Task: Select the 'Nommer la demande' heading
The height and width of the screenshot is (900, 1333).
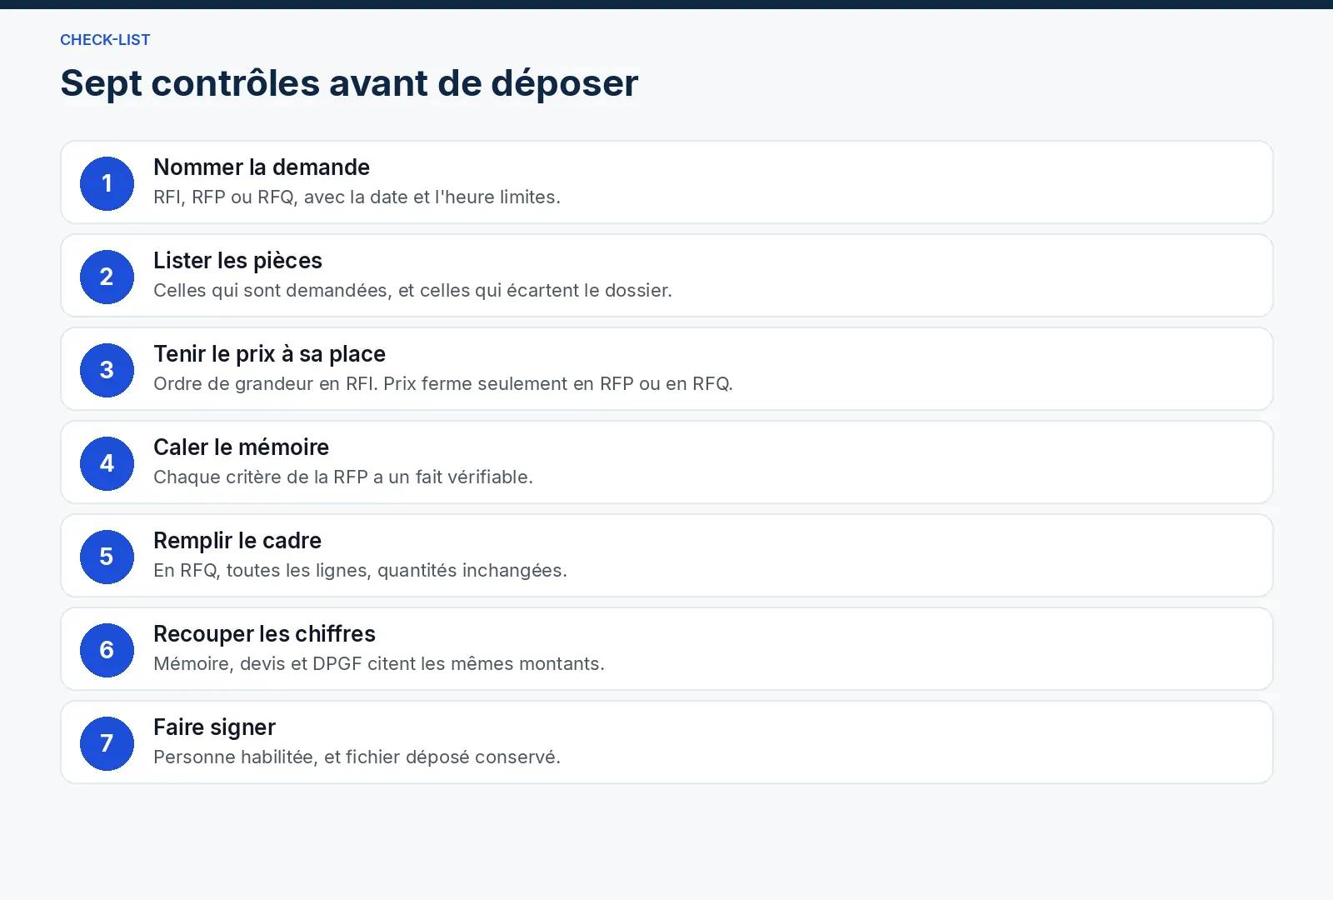Action: pos(262,167)
